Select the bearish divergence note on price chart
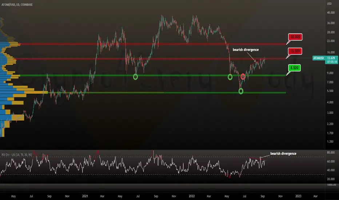This screenshot has height=200, width=339. 246,50
